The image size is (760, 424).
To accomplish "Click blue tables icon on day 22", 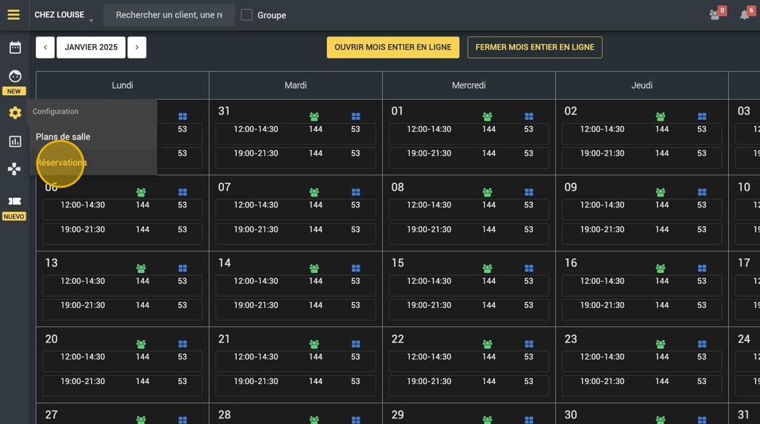I will point(529,344).
